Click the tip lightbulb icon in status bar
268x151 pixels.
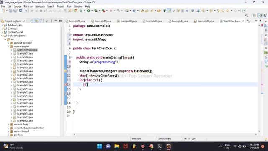[x=266, y=139]
